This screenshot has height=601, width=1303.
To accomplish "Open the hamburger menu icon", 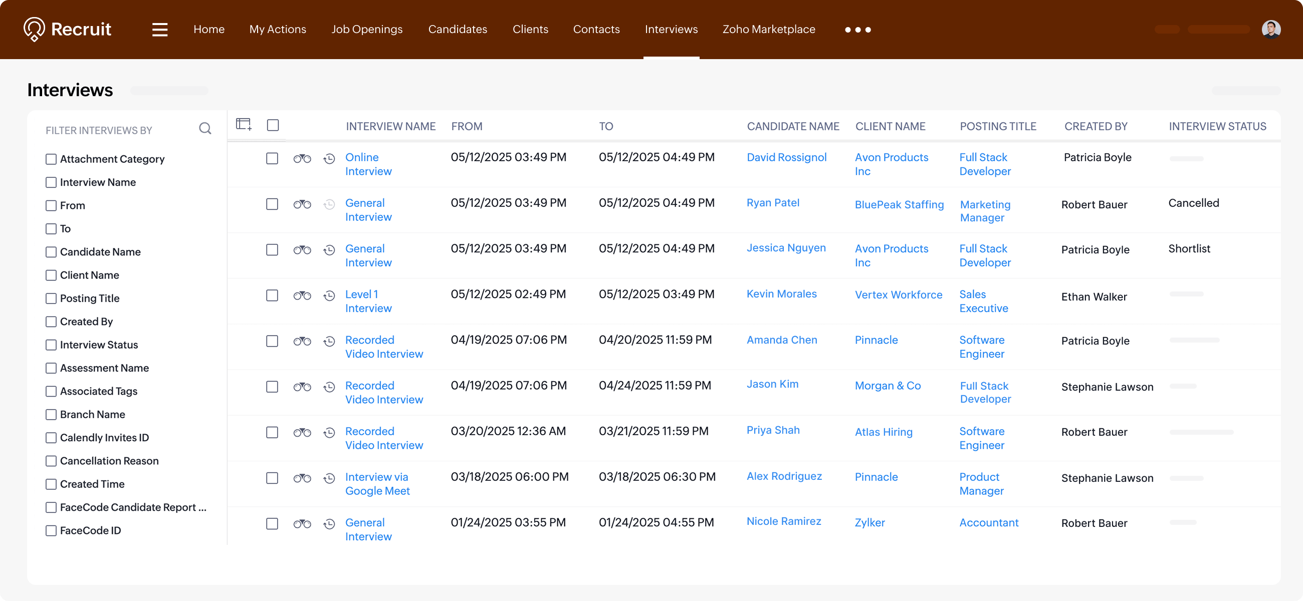I will 160,30.
